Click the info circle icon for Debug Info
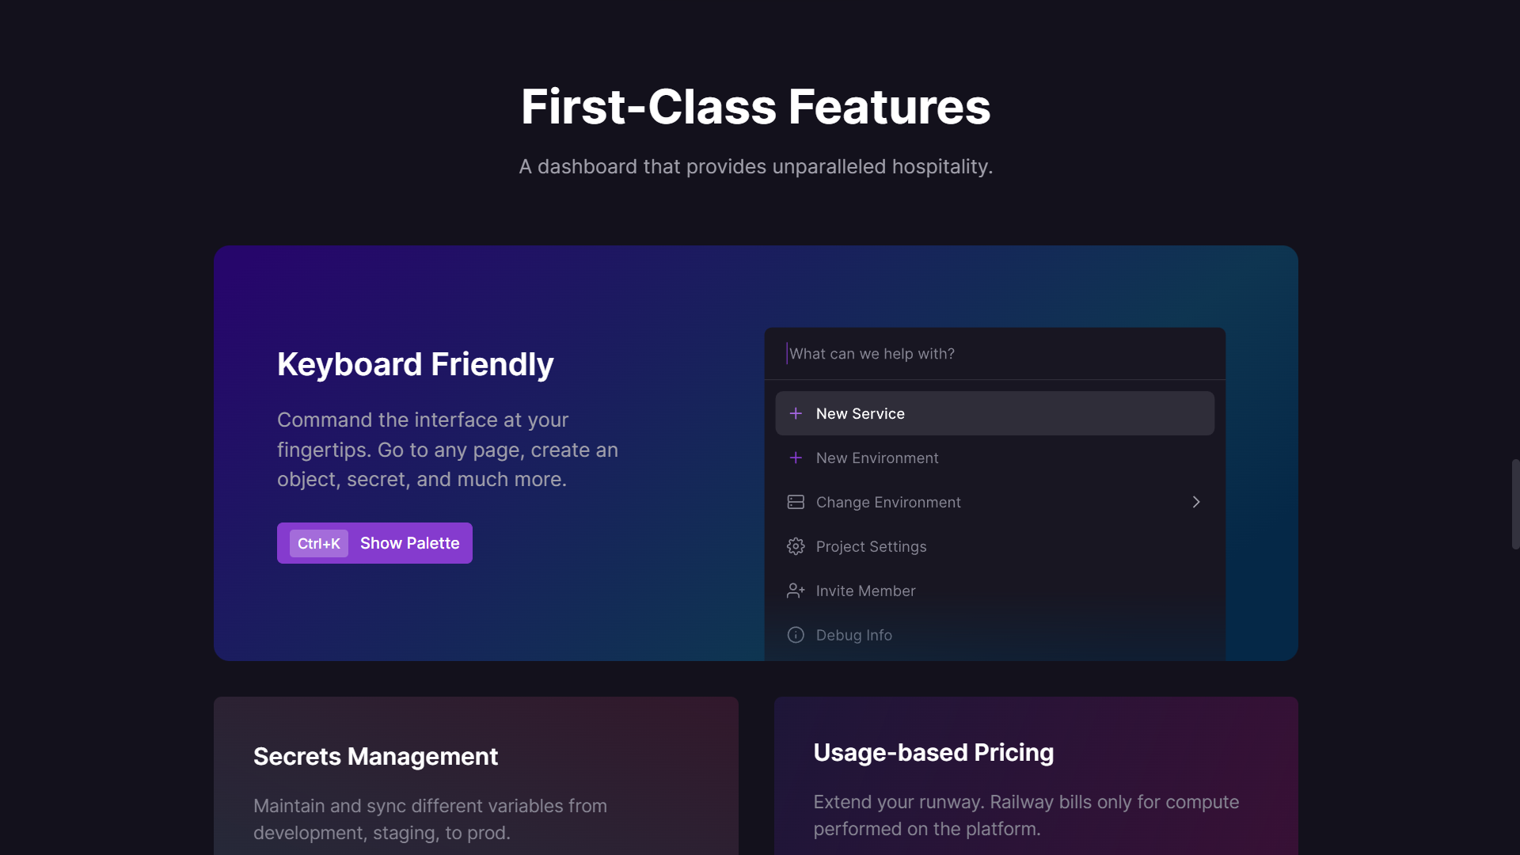This screenshot has height=855, width=1520. (796, 635)
